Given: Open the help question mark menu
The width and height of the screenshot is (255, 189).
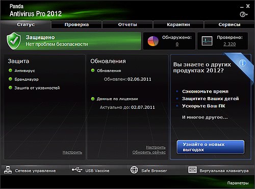Looking at the screenshot, I should (x=244, y=14).
